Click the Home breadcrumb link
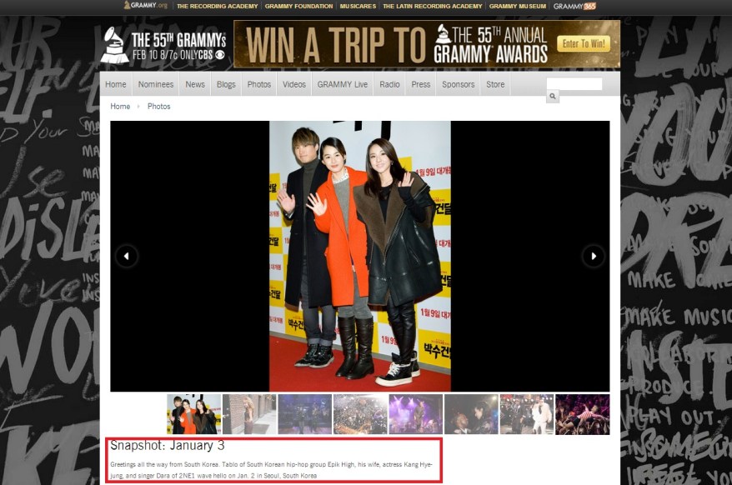 (120, 107)
